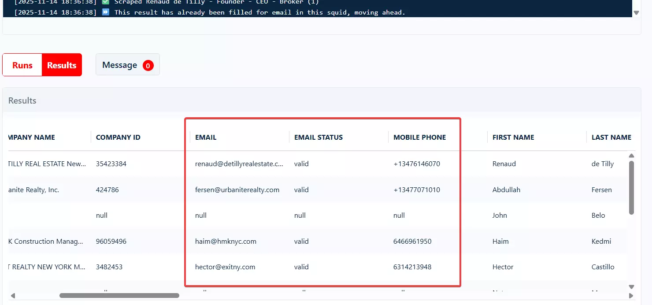The height and width of the screenshot is (305, 652).
Task: Switch to the Runs tab
Action: [x=22, y=65]
